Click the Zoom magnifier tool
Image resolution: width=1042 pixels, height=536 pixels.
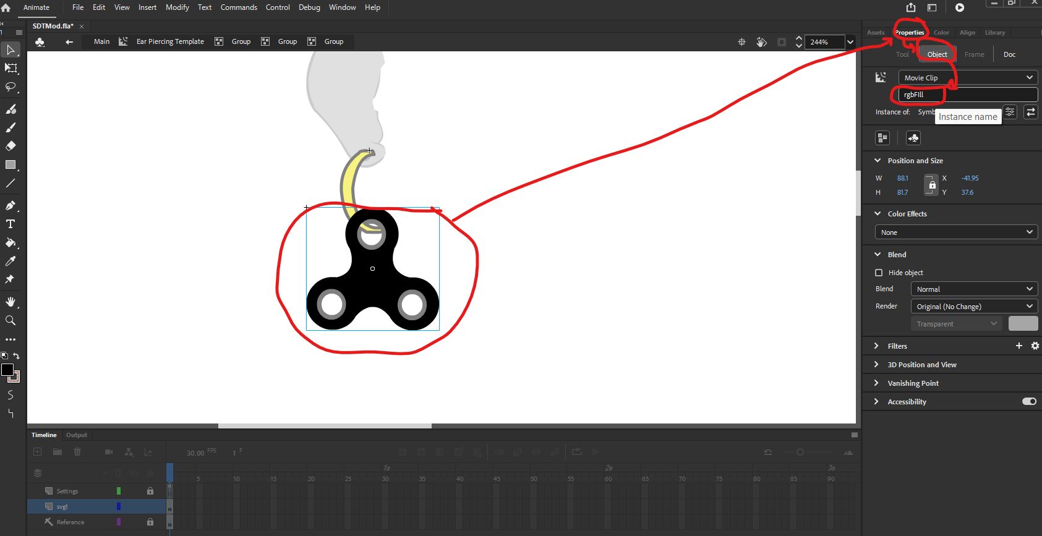(x=11, y=320)
